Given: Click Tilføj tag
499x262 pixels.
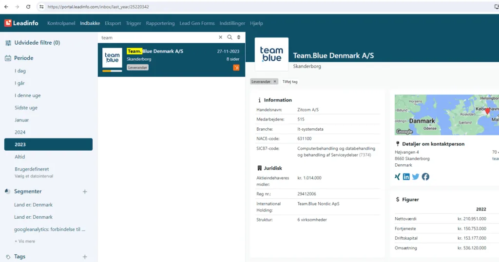Looking at the screenshot, I should [x=289, y=82].
